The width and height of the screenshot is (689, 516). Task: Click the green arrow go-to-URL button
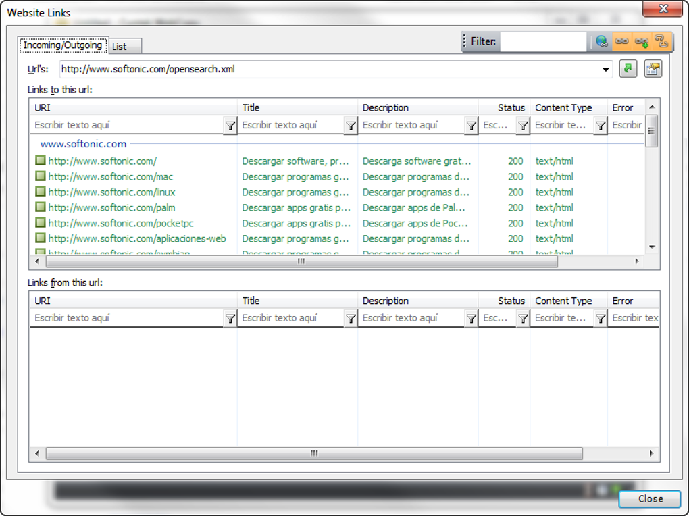point(628,69)
